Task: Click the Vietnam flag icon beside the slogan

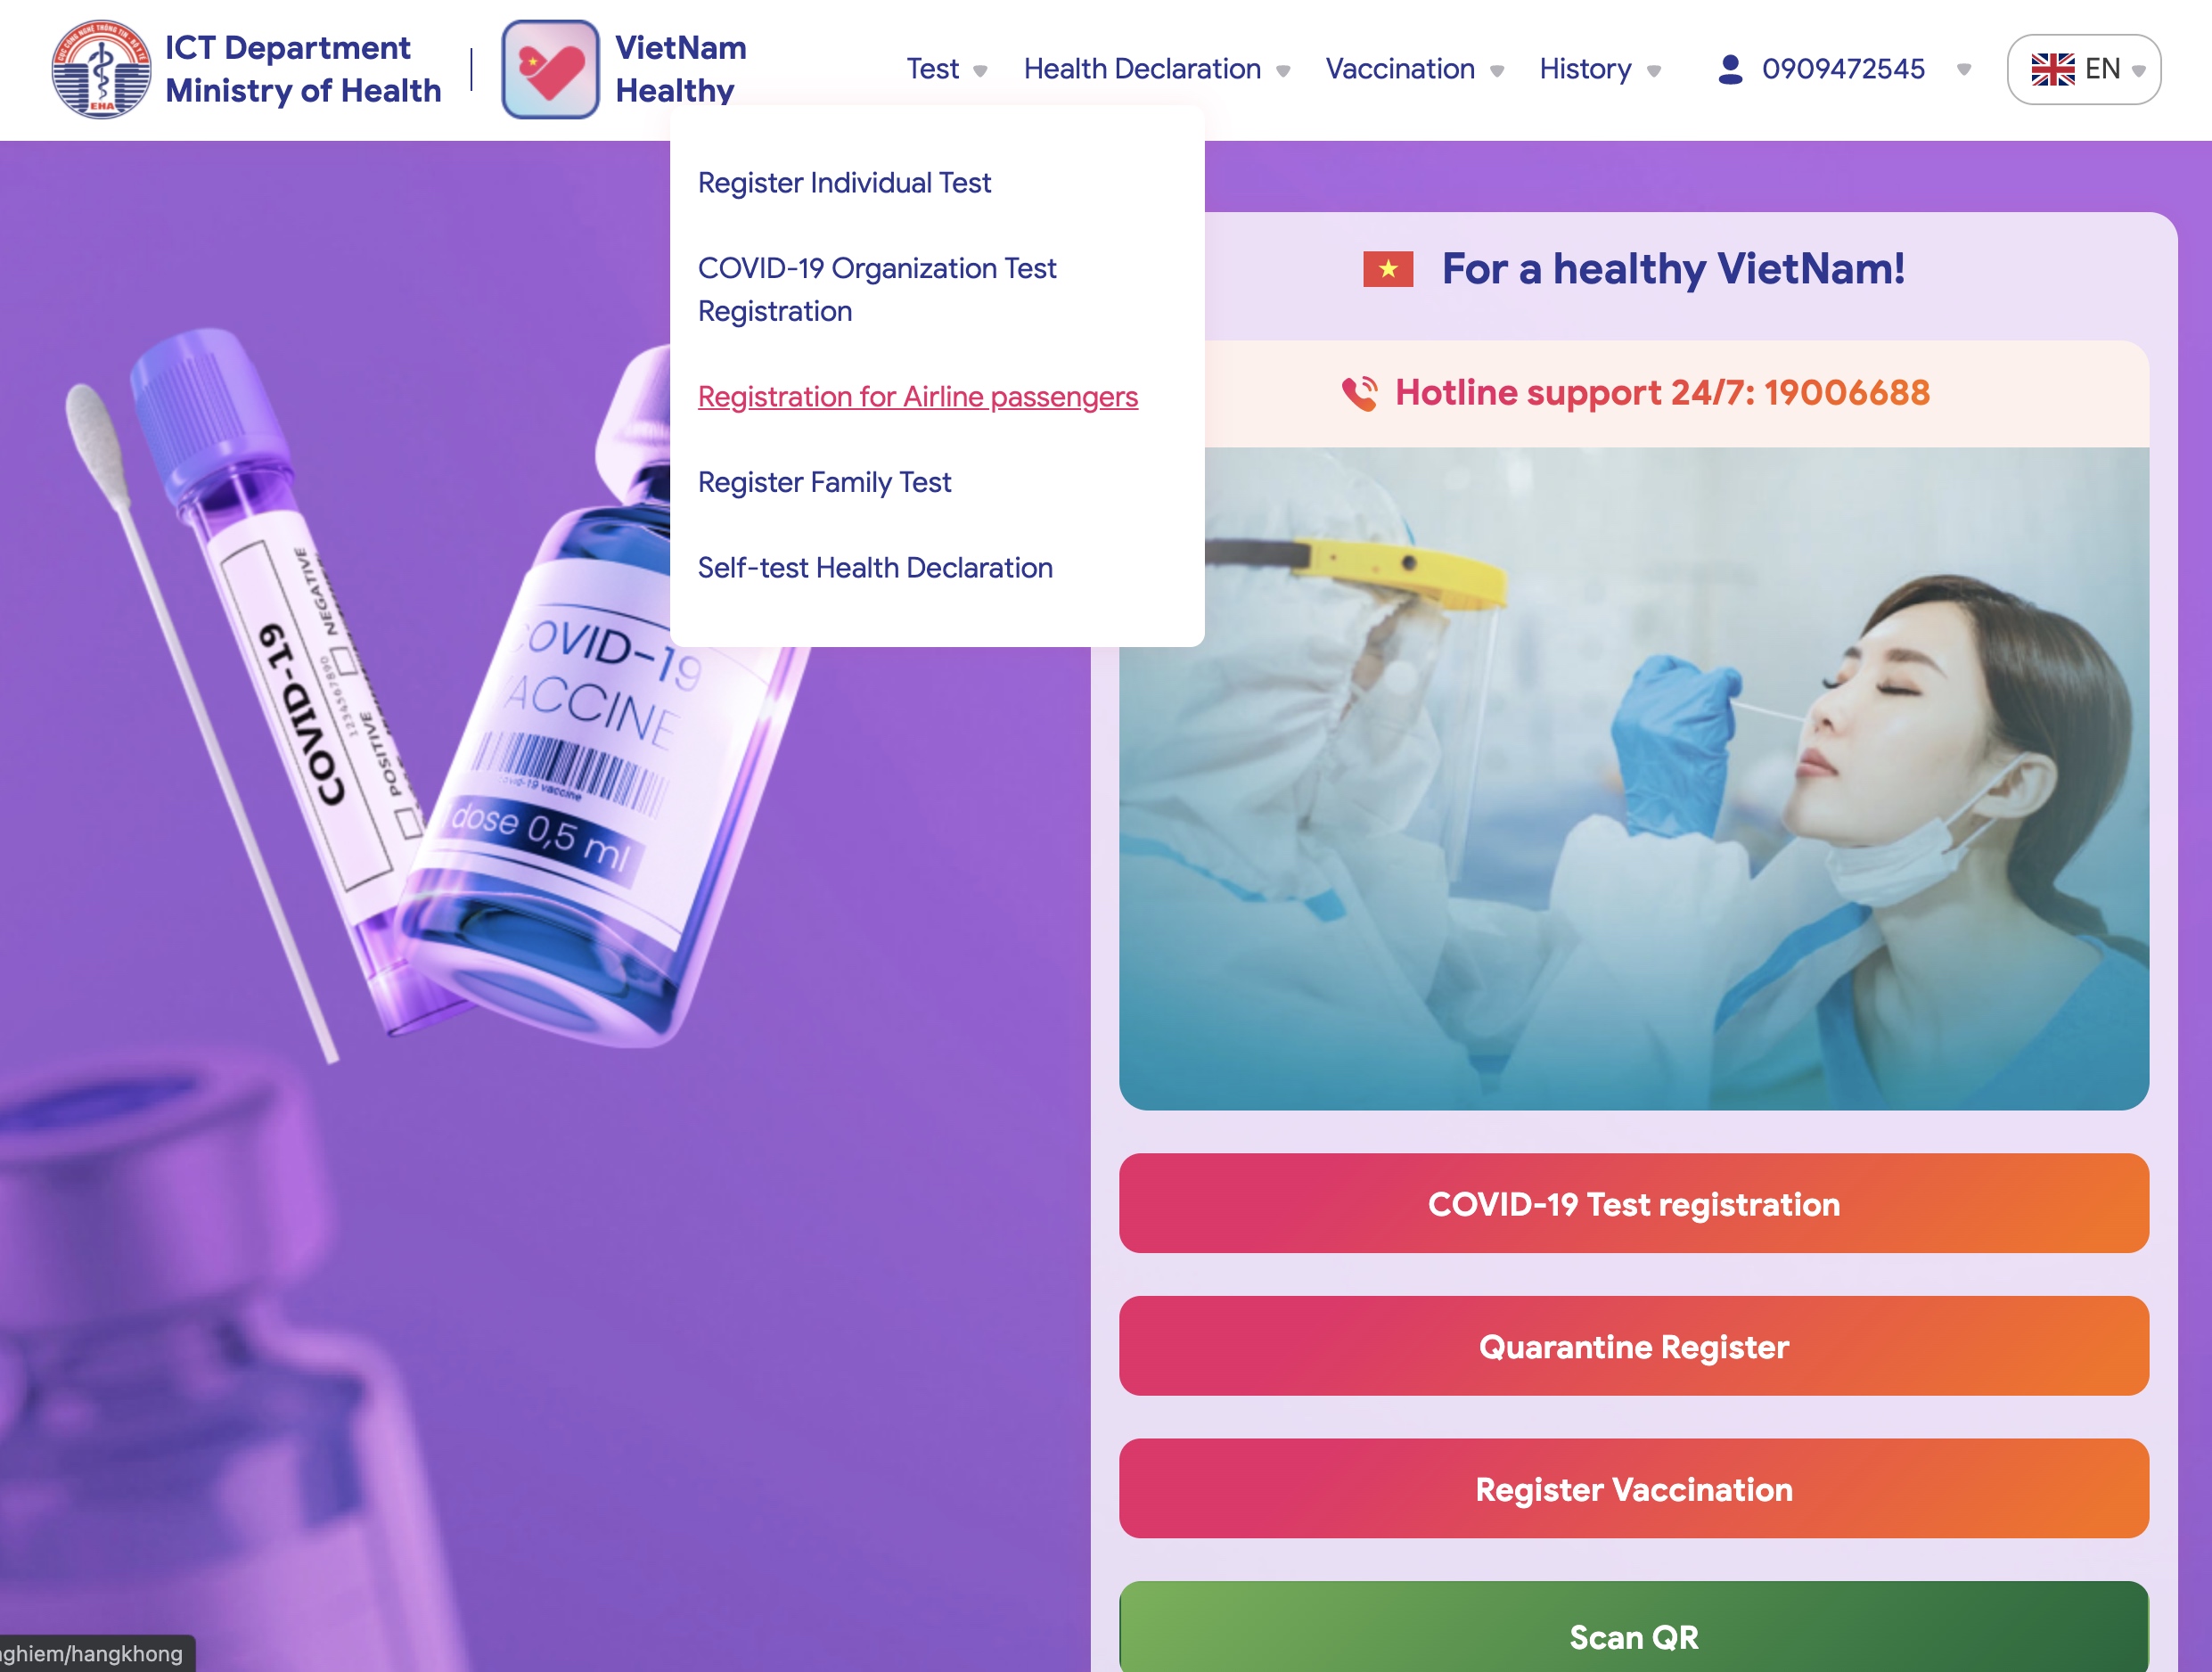Action: point(1388,269)
